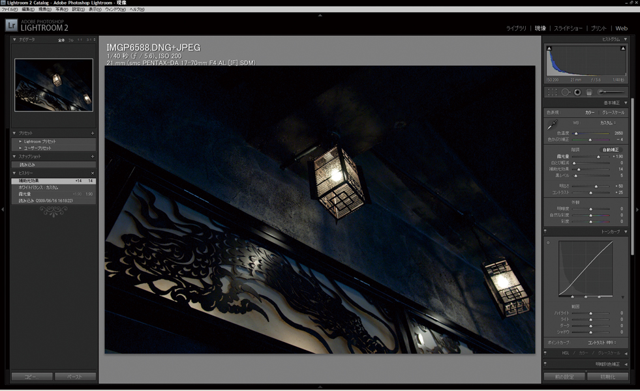Select the Spot Removal tool

[566, 92]
